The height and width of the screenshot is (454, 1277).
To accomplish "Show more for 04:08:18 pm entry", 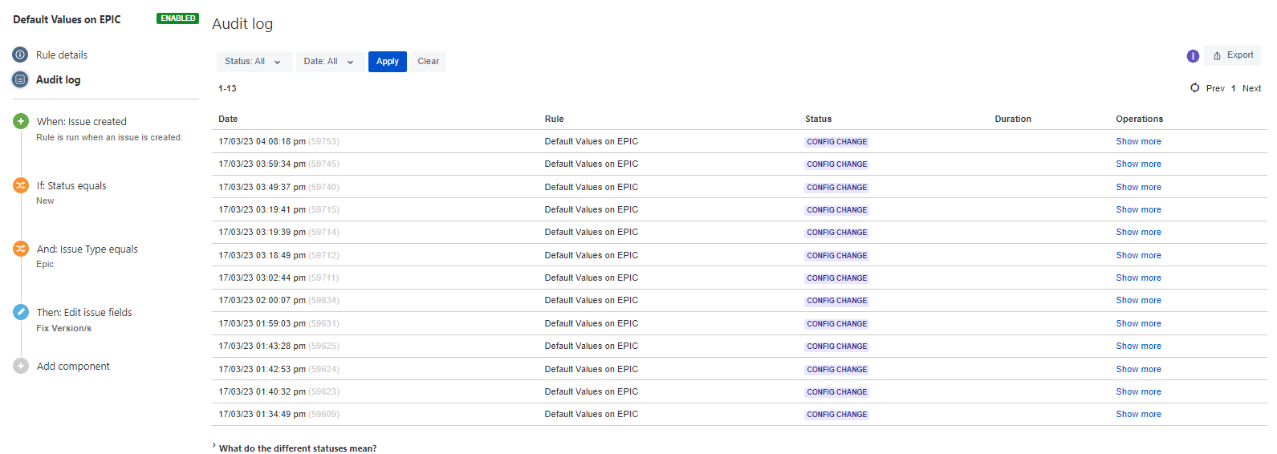I will coord(1138,141).
